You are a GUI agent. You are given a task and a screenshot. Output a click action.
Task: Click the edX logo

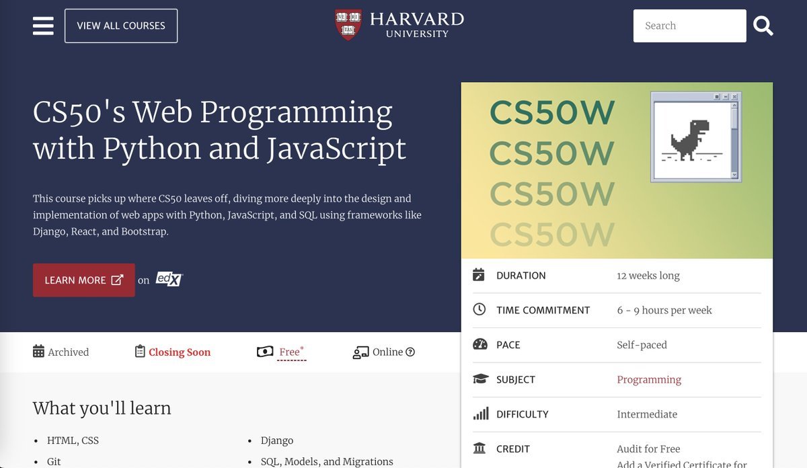coord(169,279)
